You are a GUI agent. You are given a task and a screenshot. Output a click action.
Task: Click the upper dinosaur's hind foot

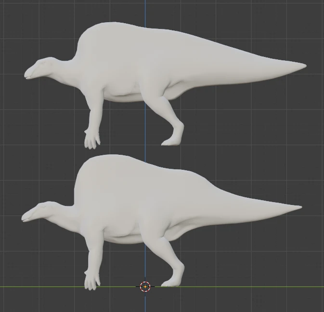[171, 141]
